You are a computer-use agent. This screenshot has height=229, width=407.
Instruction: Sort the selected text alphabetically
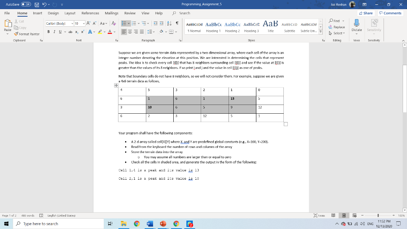pyautogui.click(x=169, y=23)
